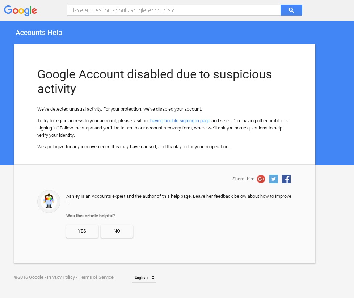
Task: Click the blue magnifier search button
Action: pos(291,10)
